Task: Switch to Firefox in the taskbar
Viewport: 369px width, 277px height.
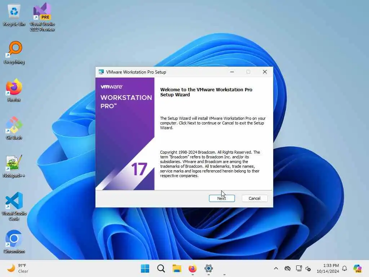Action: [192, 268]
